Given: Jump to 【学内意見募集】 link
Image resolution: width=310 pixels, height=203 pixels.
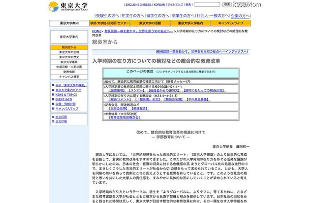Looking at the screenshot, I should click(x=198, y=99).
